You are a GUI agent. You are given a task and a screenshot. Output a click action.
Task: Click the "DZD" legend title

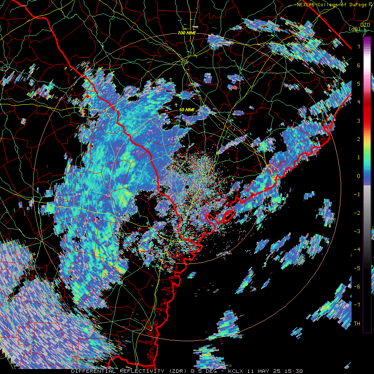[365, 25]
